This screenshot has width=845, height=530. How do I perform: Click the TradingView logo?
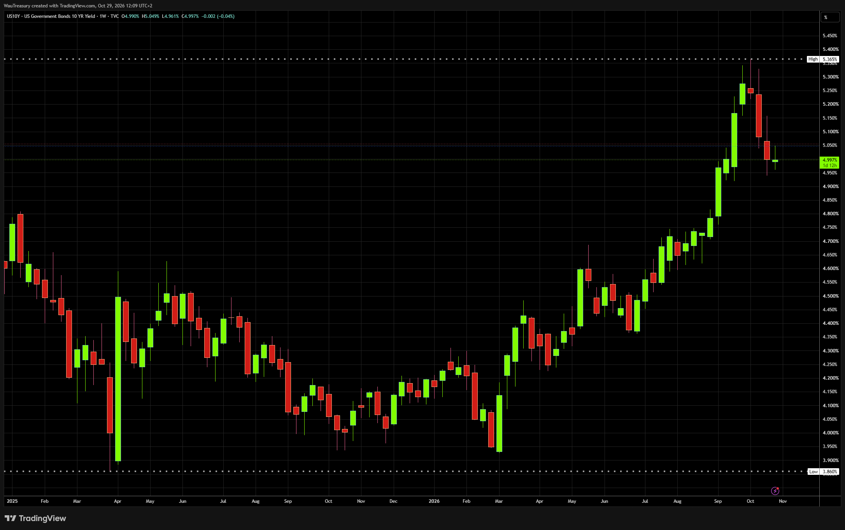pyautogui.click(x=35, y=518)
